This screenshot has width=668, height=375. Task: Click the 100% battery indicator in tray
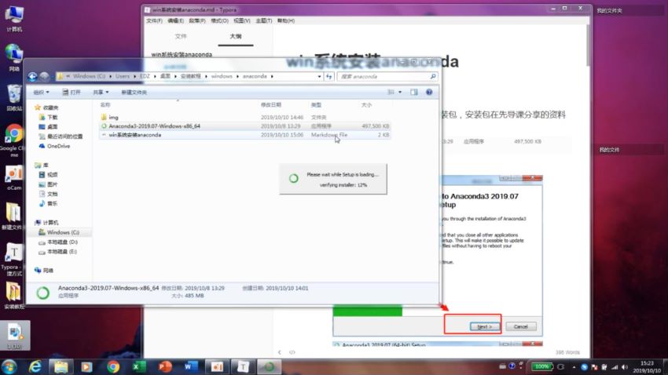(x=541, y=366)
